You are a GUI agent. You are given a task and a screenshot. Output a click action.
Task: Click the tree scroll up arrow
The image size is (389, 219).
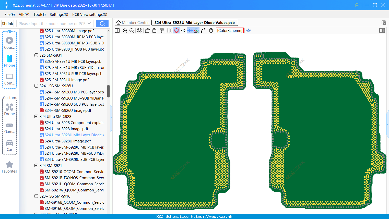[x=108, y=31]
